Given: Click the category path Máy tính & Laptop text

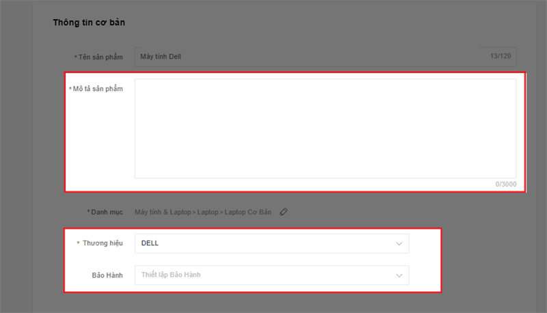Looking at the screenshot, I should click(163, 212).
